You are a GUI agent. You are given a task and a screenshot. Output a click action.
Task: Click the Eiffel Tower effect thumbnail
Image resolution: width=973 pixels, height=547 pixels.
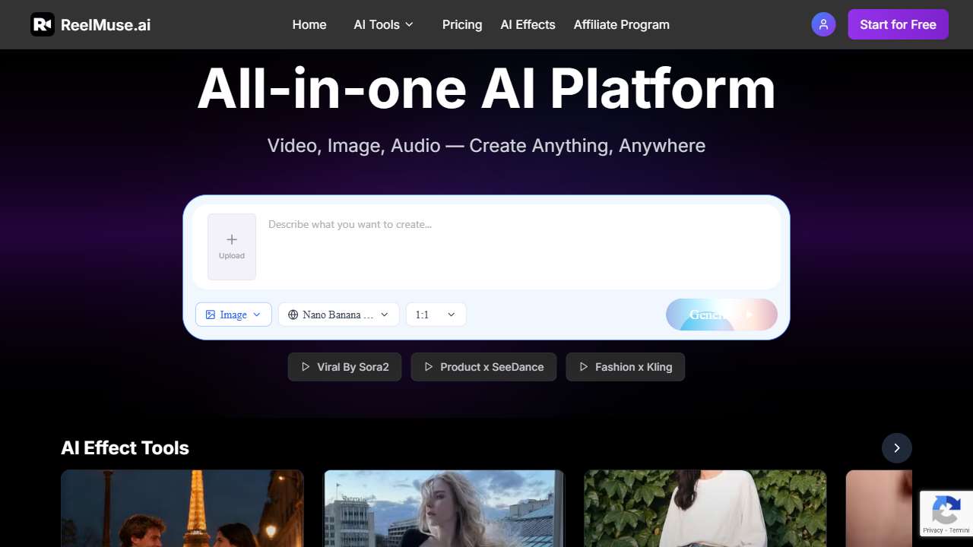point(182,508)
